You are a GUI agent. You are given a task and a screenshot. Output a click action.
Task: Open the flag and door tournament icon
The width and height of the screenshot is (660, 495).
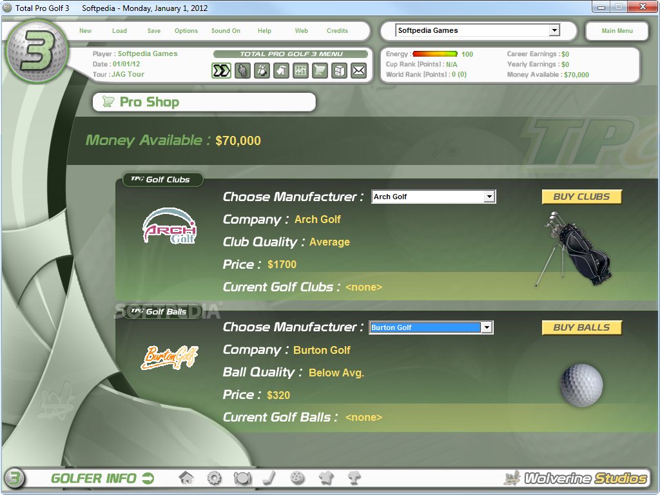(281, 71)
